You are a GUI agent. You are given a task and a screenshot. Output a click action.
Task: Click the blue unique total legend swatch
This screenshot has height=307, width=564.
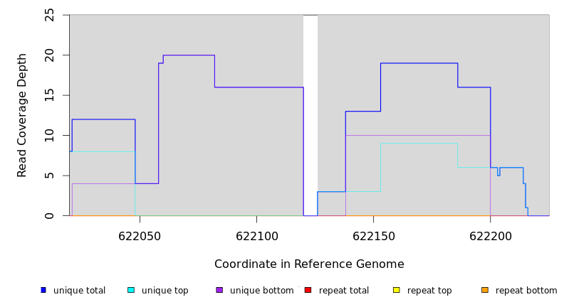click(43, 290)
